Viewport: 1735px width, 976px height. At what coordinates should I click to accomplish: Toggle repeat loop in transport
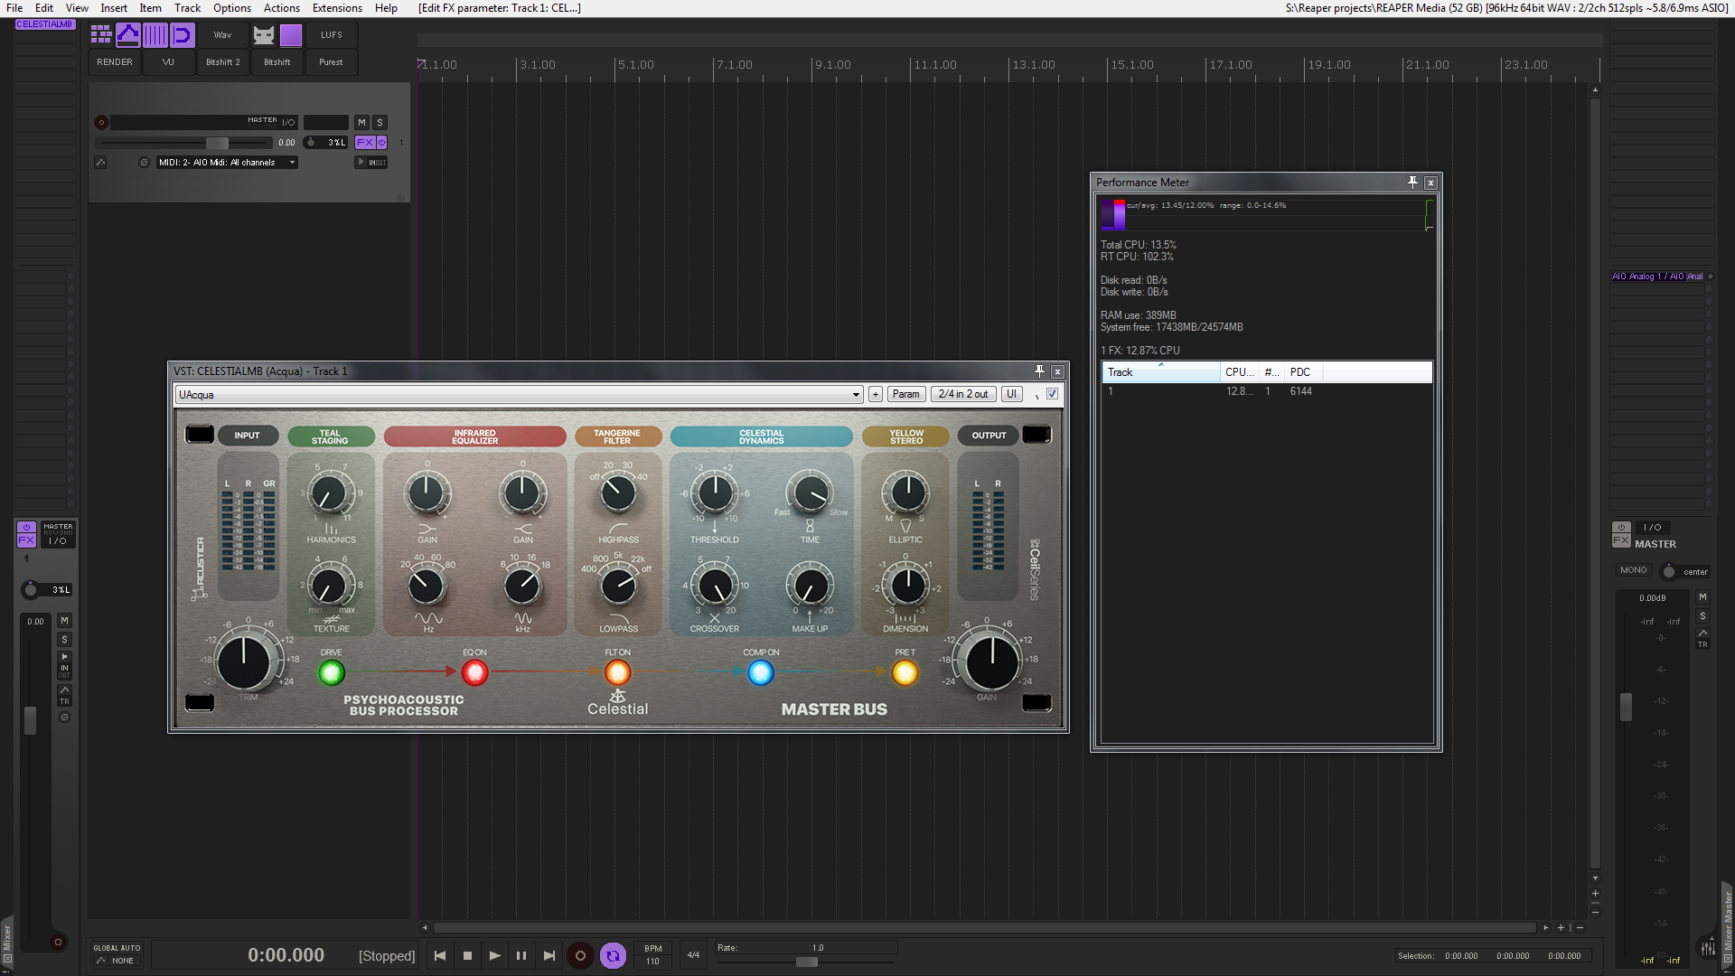(x=613, y=955)
